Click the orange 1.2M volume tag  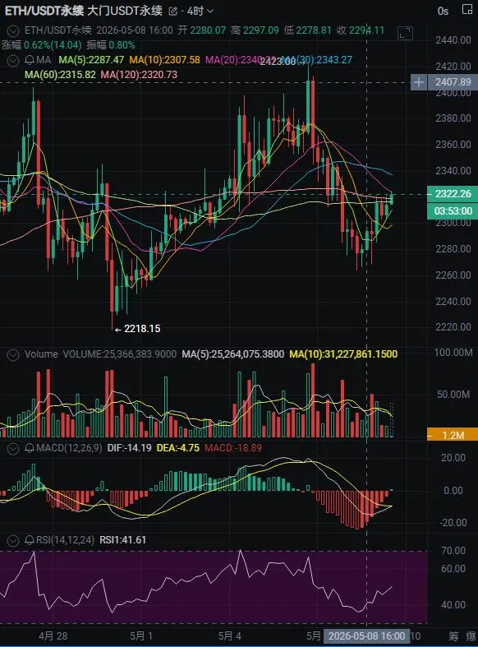pyautogui.click(x=453, y=435)
